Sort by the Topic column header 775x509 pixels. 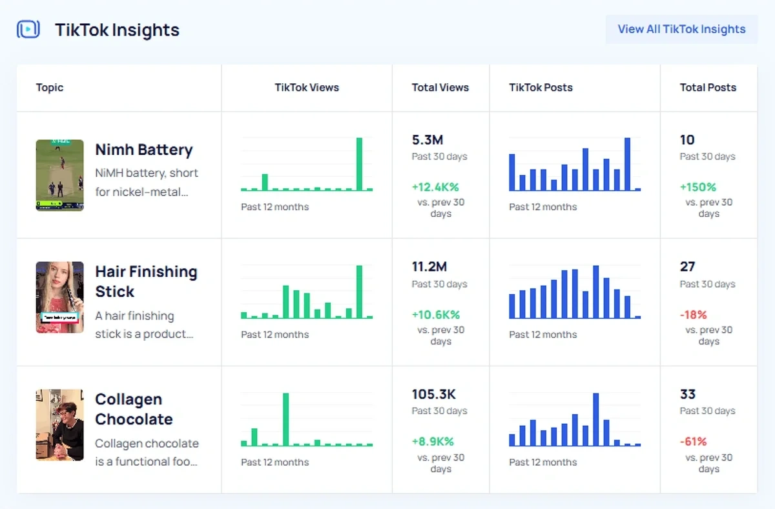(x=49, y=87)
